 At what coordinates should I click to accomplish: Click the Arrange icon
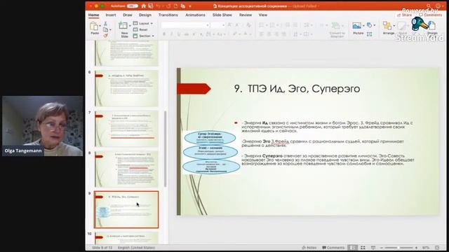(387, 26)
